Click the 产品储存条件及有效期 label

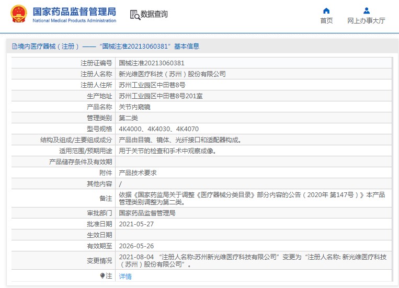(81, 162)
